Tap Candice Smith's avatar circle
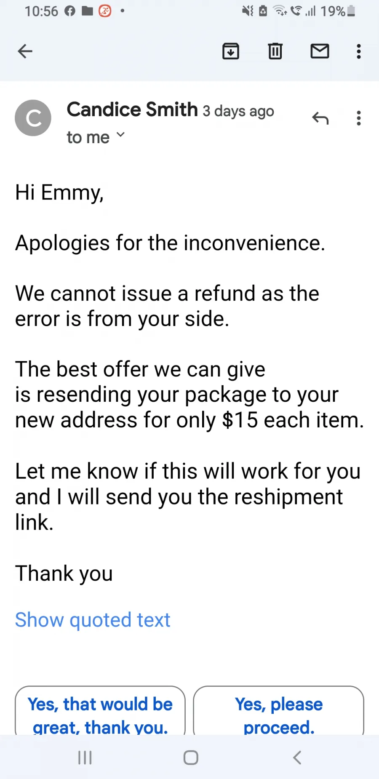Image resolution: width=379 pixels, height=779 pixels. pos(33,118)
